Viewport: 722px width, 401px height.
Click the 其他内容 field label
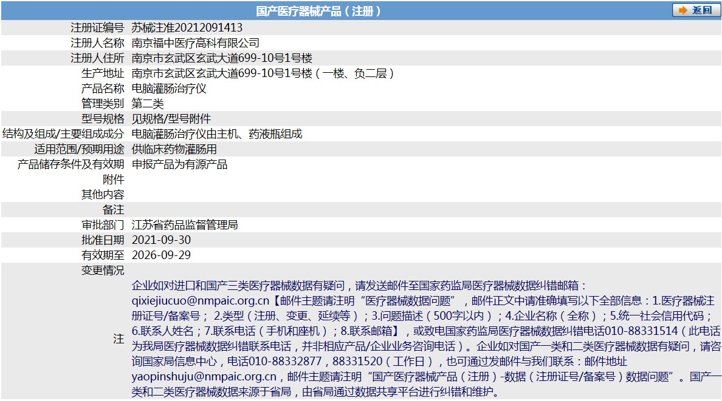pos(103,195)
